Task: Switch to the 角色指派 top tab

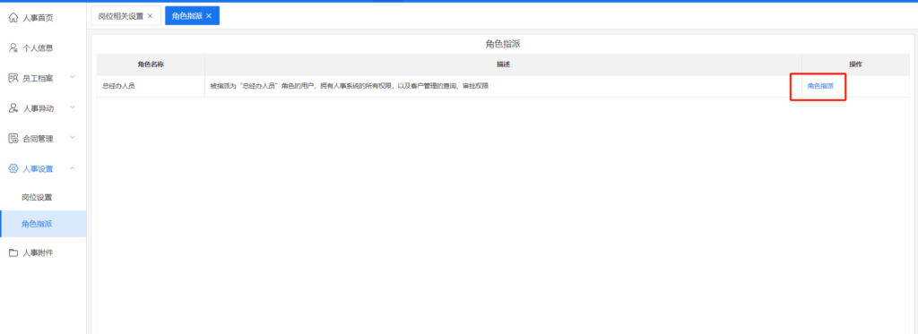Action: point(187,16)
